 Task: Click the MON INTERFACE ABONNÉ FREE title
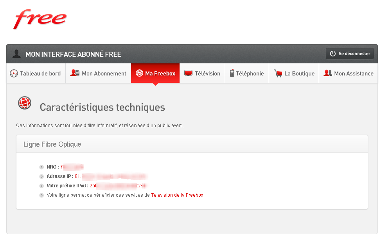[74, 54]
